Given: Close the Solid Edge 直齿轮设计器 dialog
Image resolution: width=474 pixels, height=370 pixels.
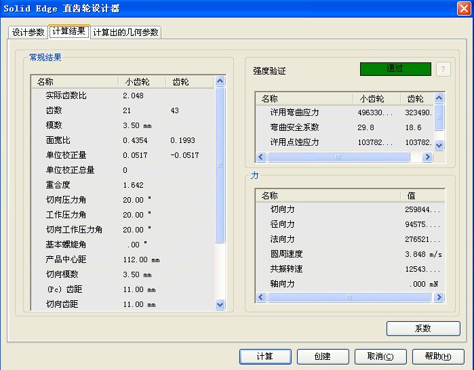Looking at the screenshot, I should click(464, 8).
